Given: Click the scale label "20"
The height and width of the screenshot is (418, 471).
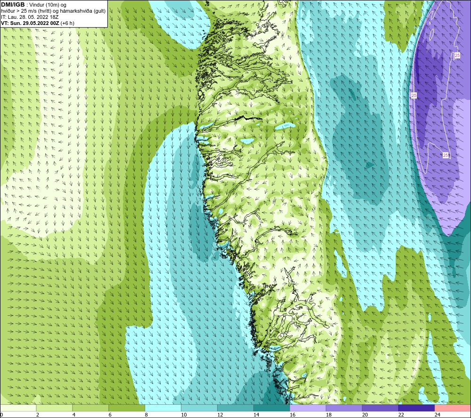Looking at the screenshot, I should pos(365,415).
